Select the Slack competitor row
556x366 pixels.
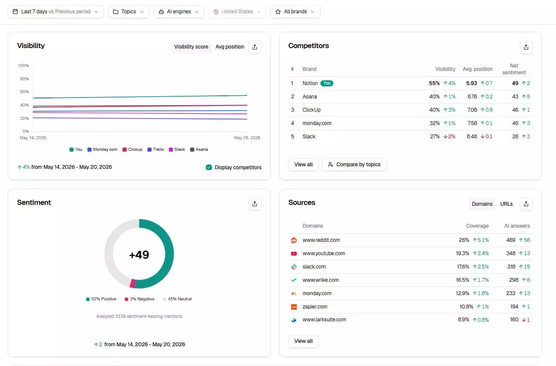point(410,137)
